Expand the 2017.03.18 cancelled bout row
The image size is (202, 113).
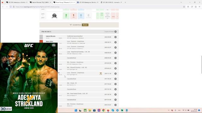[x=116, y=89]
